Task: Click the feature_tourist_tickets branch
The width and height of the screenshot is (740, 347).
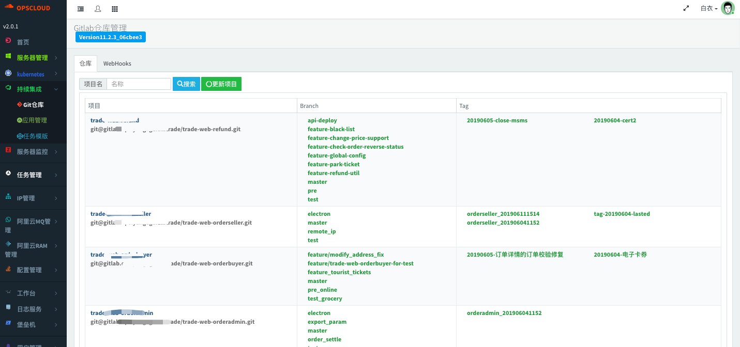Action: coord(339,272)
